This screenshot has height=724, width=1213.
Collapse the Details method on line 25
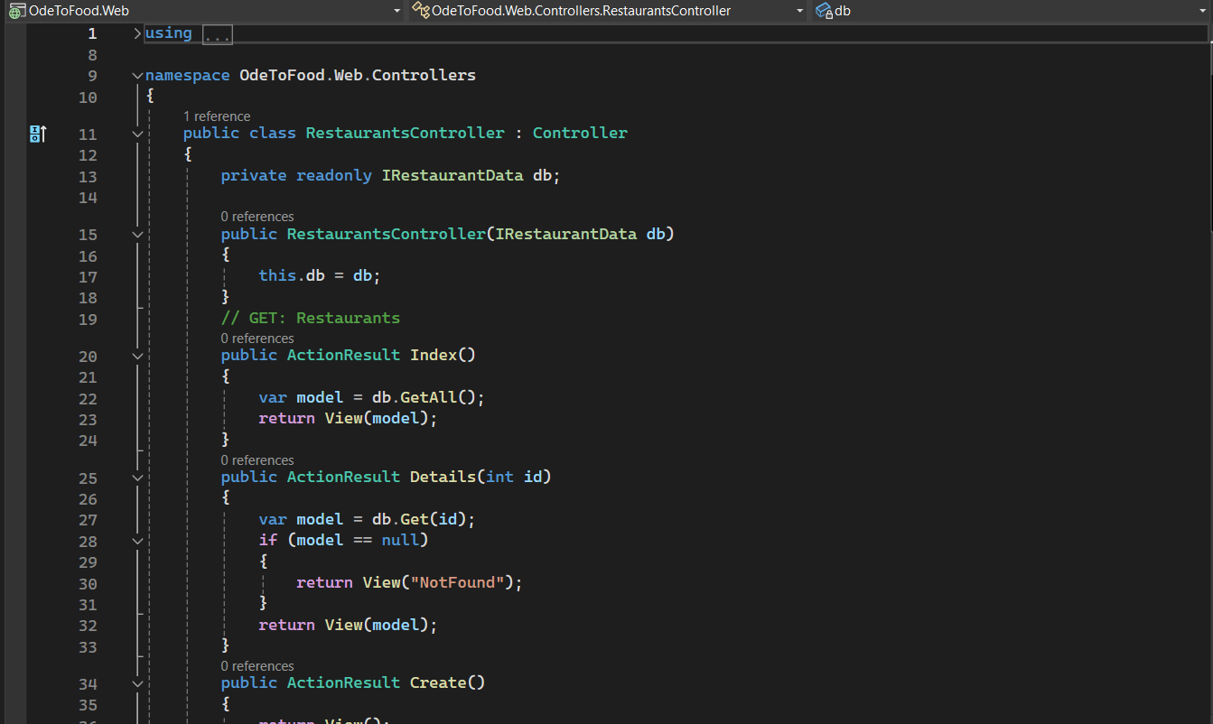click(137, 478)
